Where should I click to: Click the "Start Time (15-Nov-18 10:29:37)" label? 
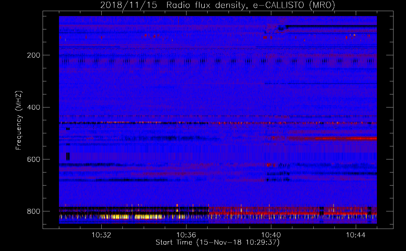tap(218, 242)
